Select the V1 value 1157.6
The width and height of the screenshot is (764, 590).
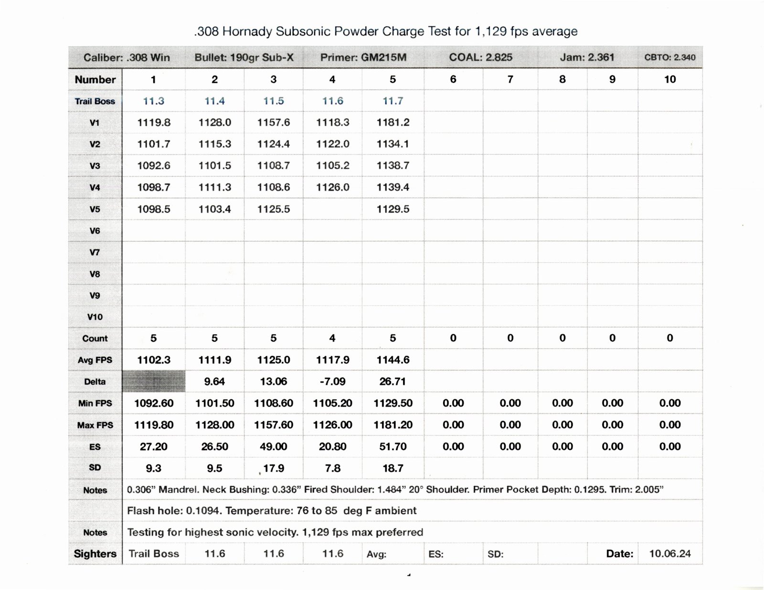(x=274, y=123)
